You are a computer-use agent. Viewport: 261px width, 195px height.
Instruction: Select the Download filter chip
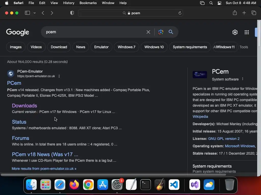tap(59, 47)
